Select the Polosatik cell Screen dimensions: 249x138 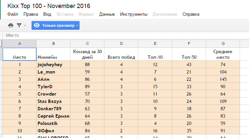53,123
